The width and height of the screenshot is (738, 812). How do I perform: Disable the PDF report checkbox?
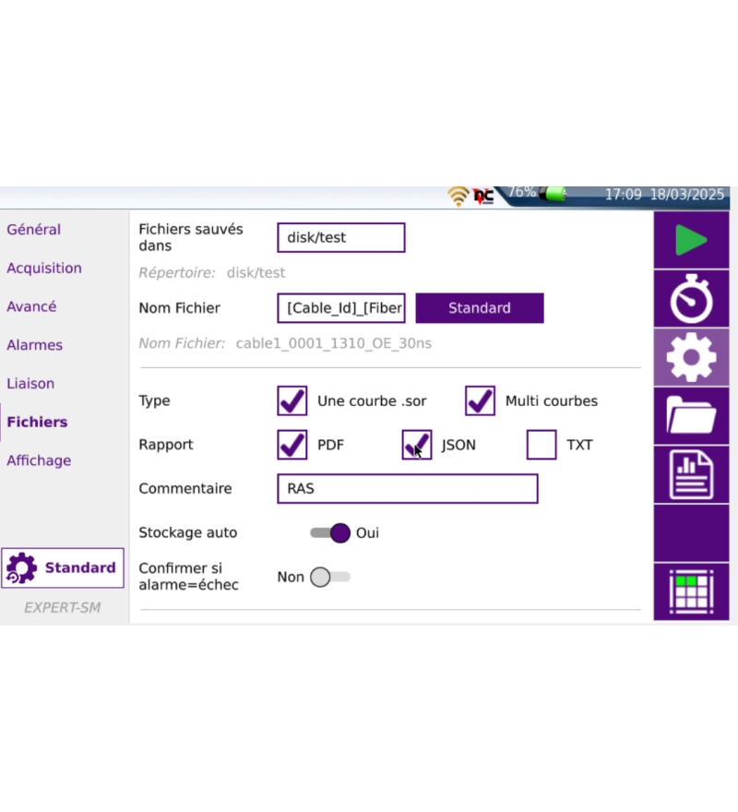coord(292,445)
